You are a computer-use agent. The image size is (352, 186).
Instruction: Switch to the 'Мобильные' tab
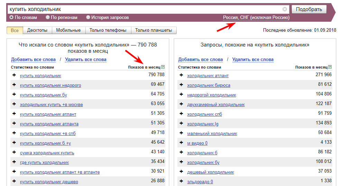[68, 30]
